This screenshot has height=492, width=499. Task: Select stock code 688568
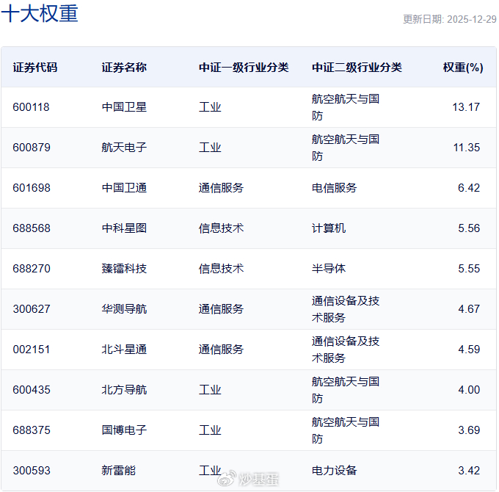32,228
